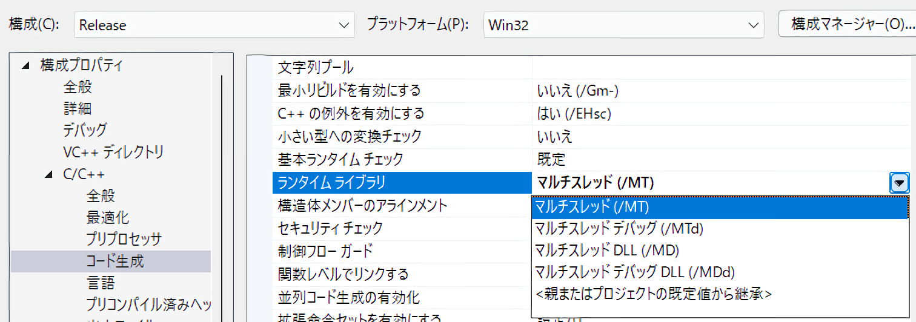
Task: Choose マルチスレッド DLL (/MD) option
Action: pyautogui.click(x=607, y=250)
